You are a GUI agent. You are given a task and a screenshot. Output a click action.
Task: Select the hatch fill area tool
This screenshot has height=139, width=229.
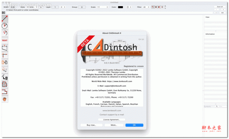click(5, 84)
